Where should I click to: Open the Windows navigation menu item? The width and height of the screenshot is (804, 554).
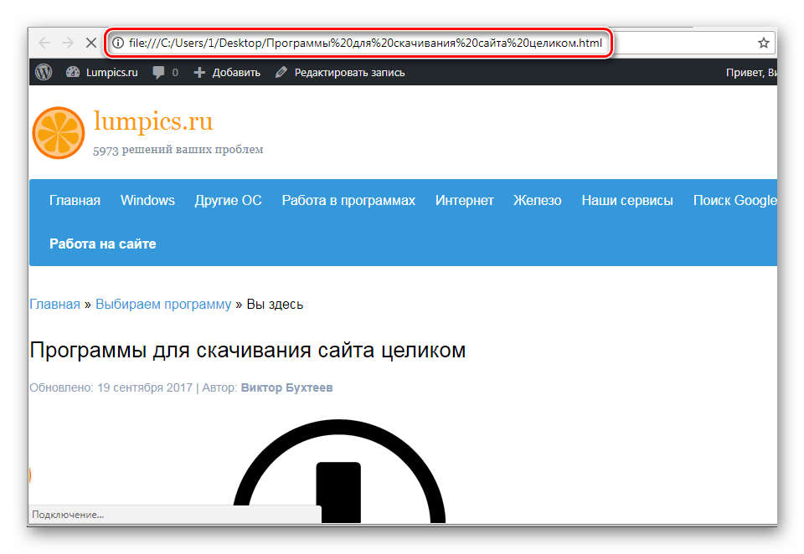pos(147,200)
